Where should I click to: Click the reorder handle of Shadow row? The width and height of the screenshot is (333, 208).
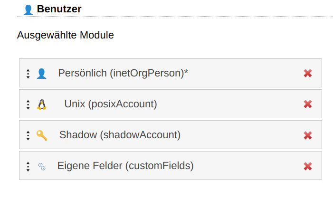tap(28, 136)
